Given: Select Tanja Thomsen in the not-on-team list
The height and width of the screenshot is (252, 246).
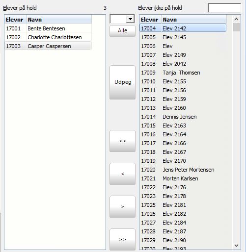Looking at the screenshot, I should 183,73.
